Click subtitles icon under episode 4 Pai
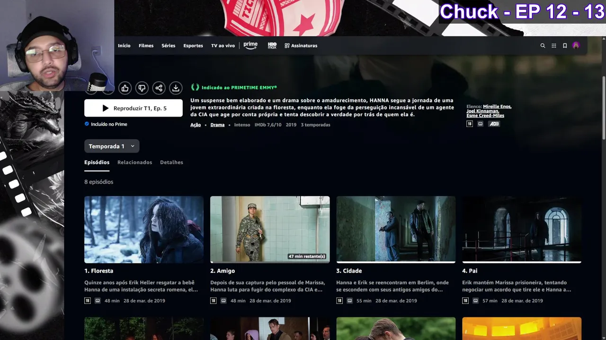Screen dimensions: 606x340 click(476, 301)
